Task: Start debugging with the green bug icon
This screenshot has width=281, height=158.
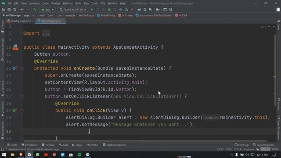Action: pos(109,10)
